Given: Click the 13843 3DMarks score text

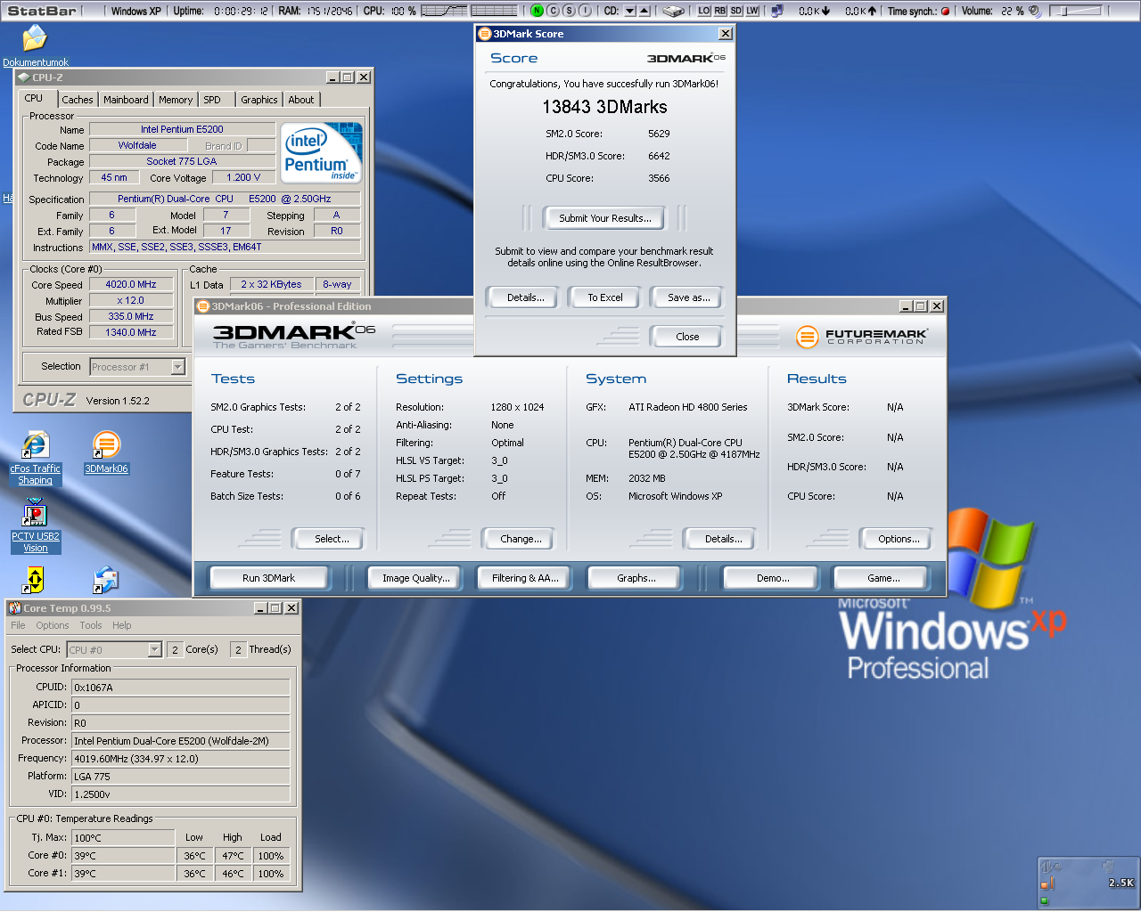Looking at the screenshot, I should (x=604, y=107).
